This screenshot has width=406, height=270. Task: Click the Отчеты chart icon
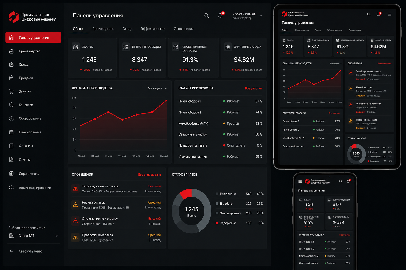click(11, 160)
